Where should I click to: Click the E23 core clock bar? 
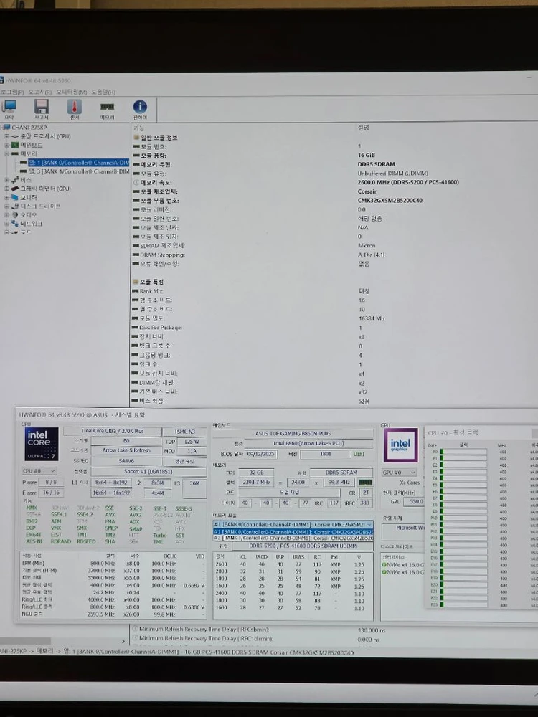tap(463, 604)
